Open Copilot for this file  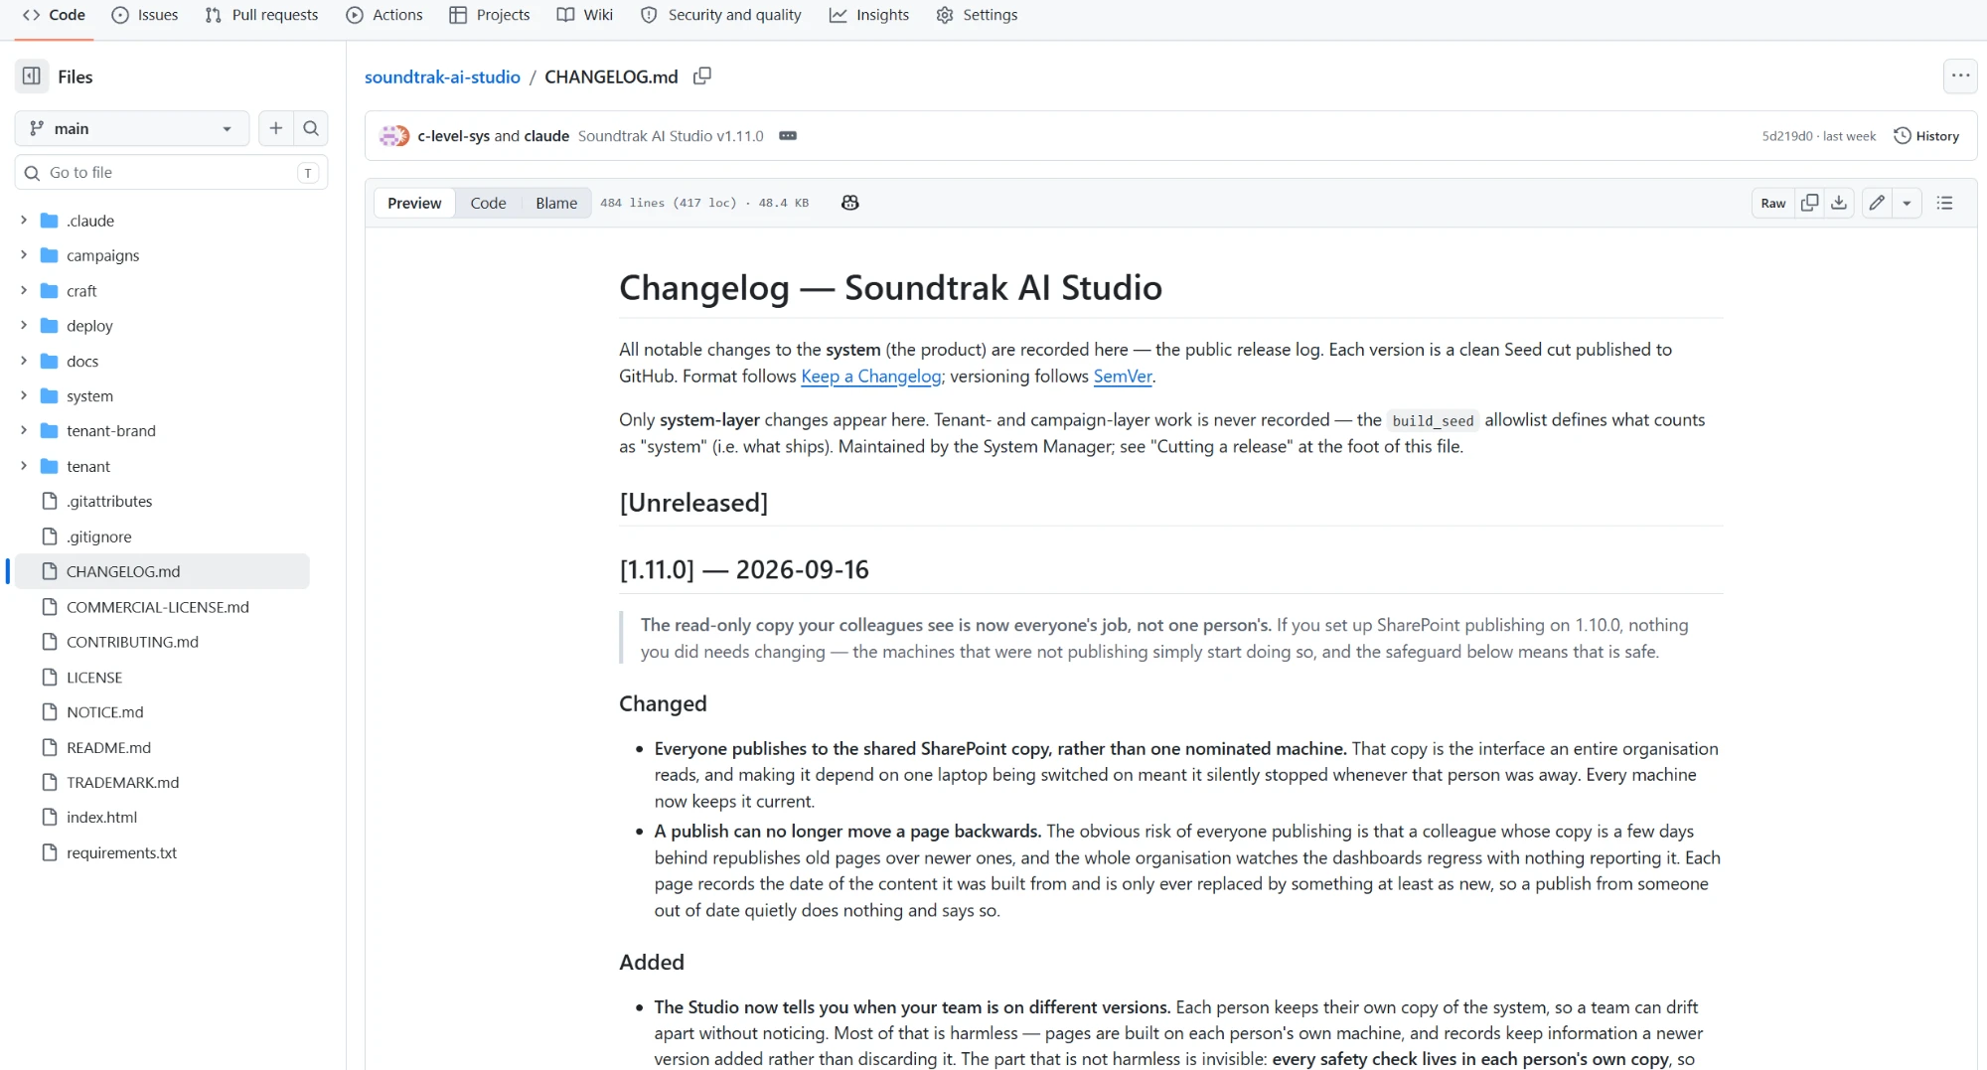850,203
